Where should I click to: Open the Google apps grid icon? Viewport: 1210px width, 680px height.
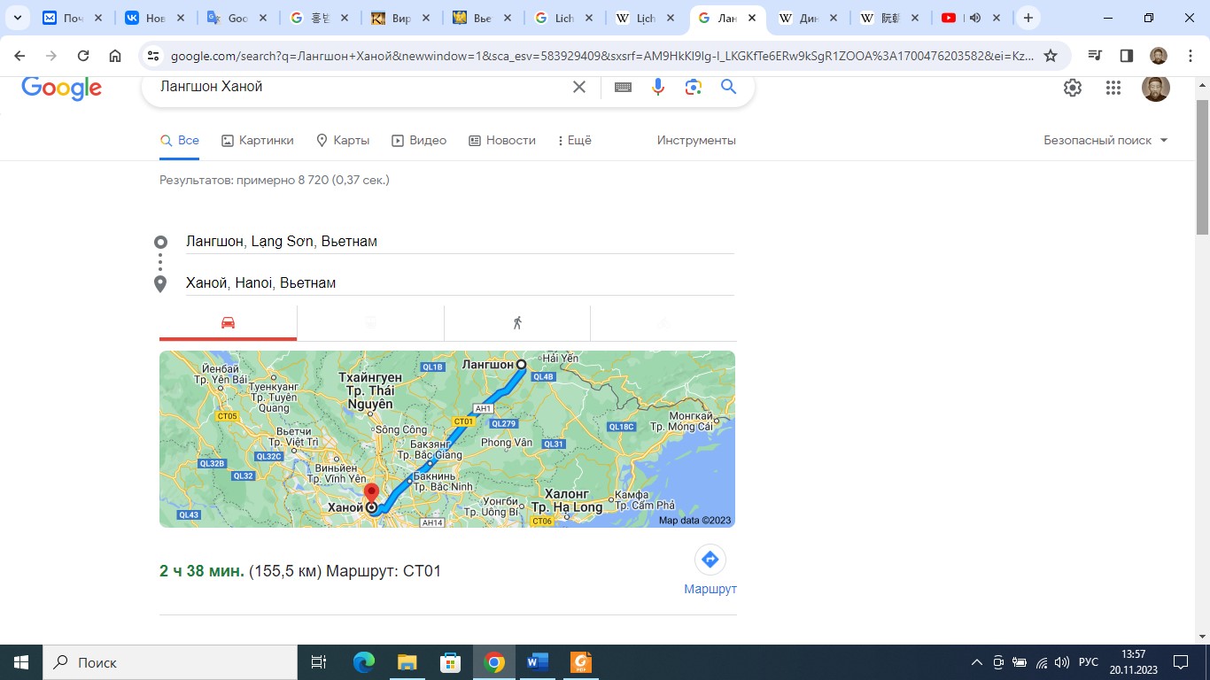tap(1113, 87)
